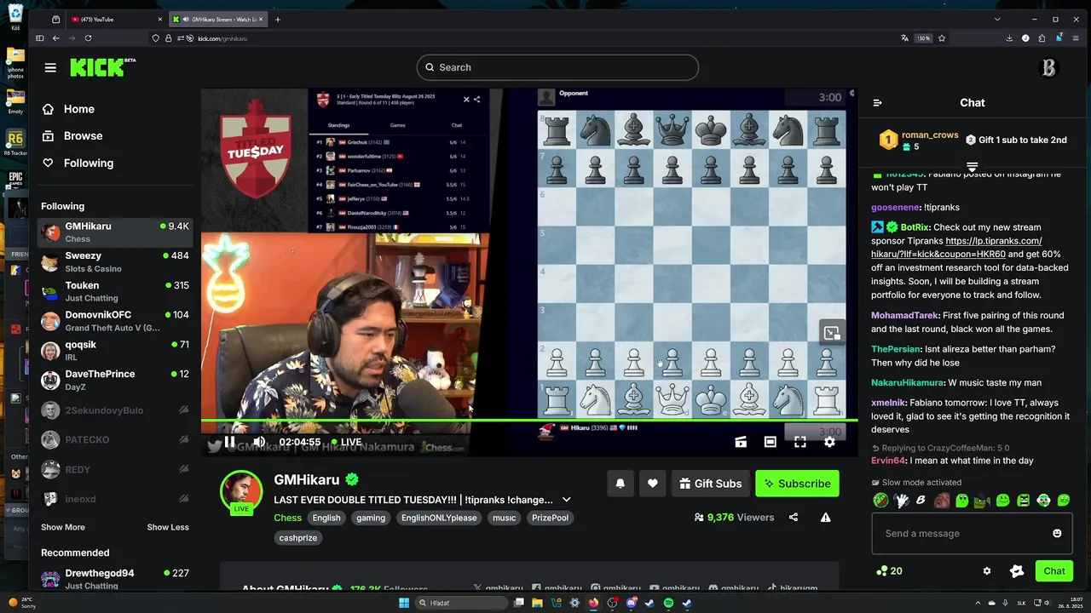Open DomovnikOFC channel in sidebar
This screenshot has height=613, width=1091.
click(115, 321)
